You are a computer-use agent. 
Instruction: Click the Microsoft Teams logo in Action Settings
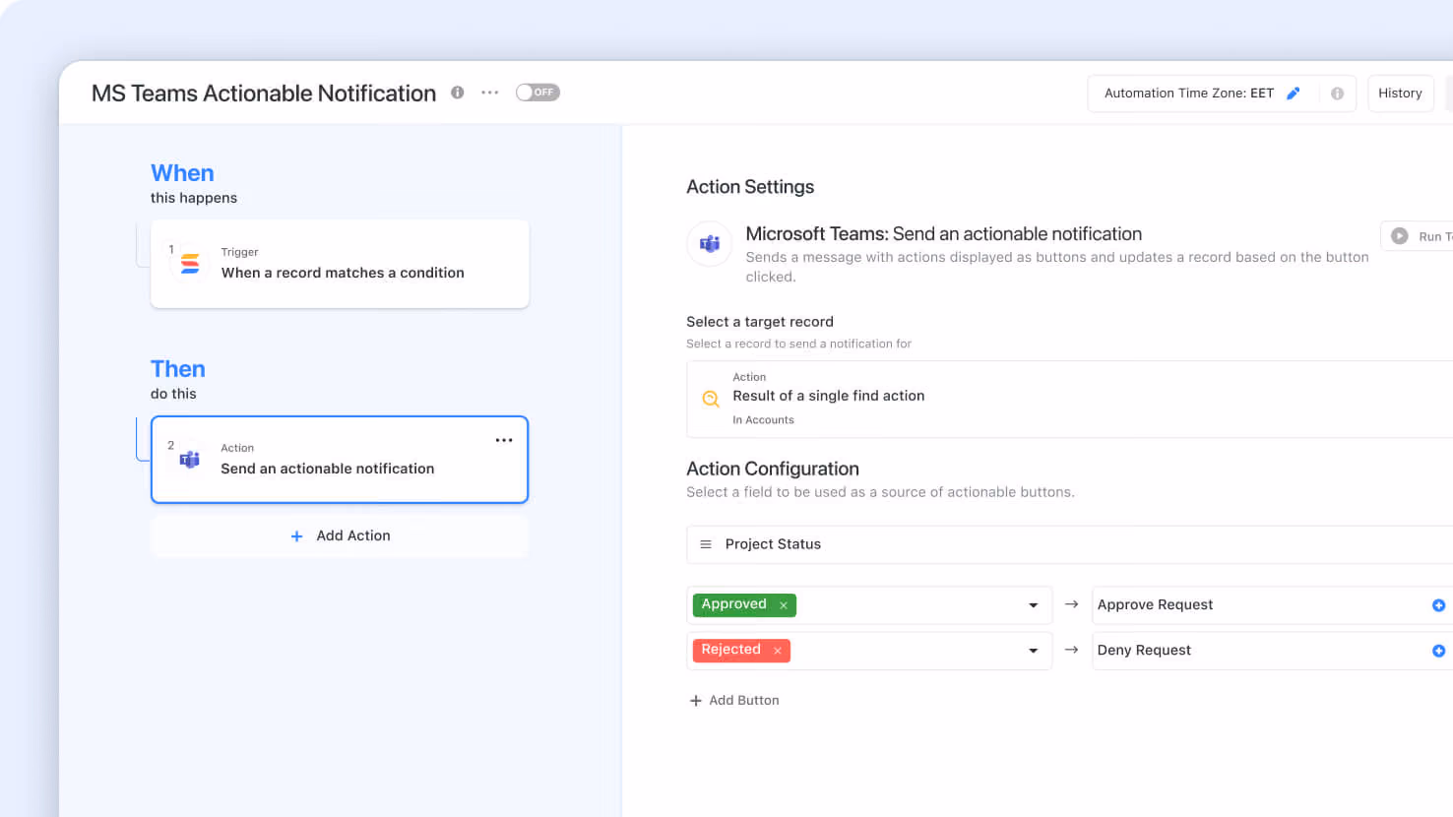(x=710, y=244)
